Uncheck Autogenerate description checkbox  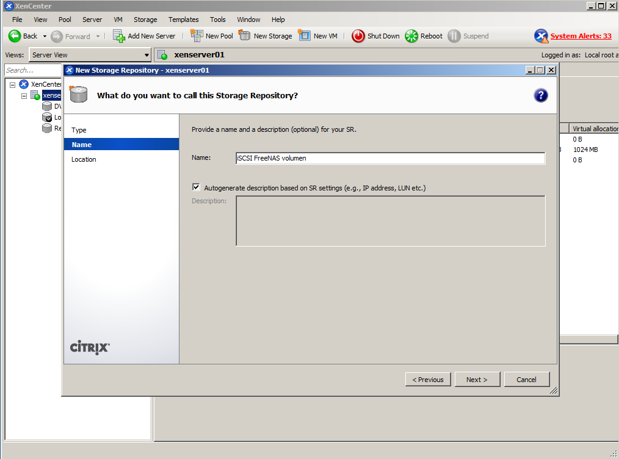click(196, 187)
